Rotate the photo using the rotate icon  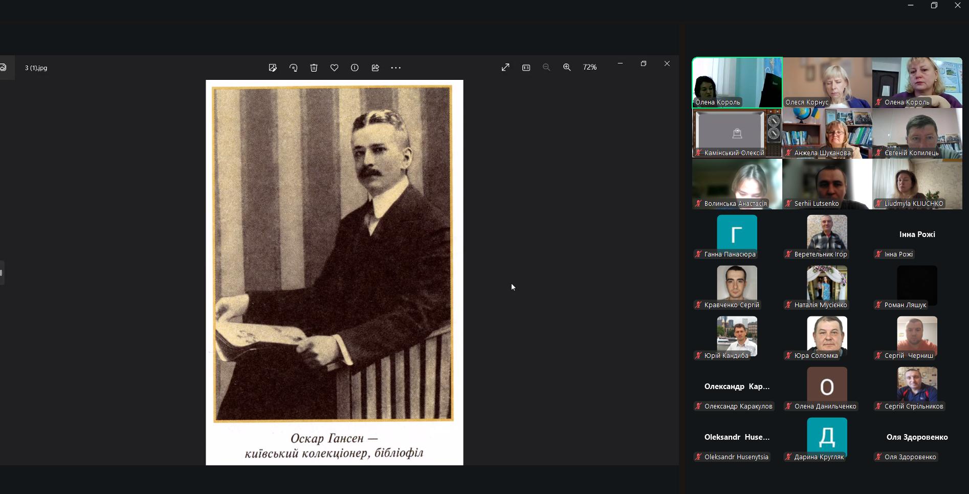293,68
